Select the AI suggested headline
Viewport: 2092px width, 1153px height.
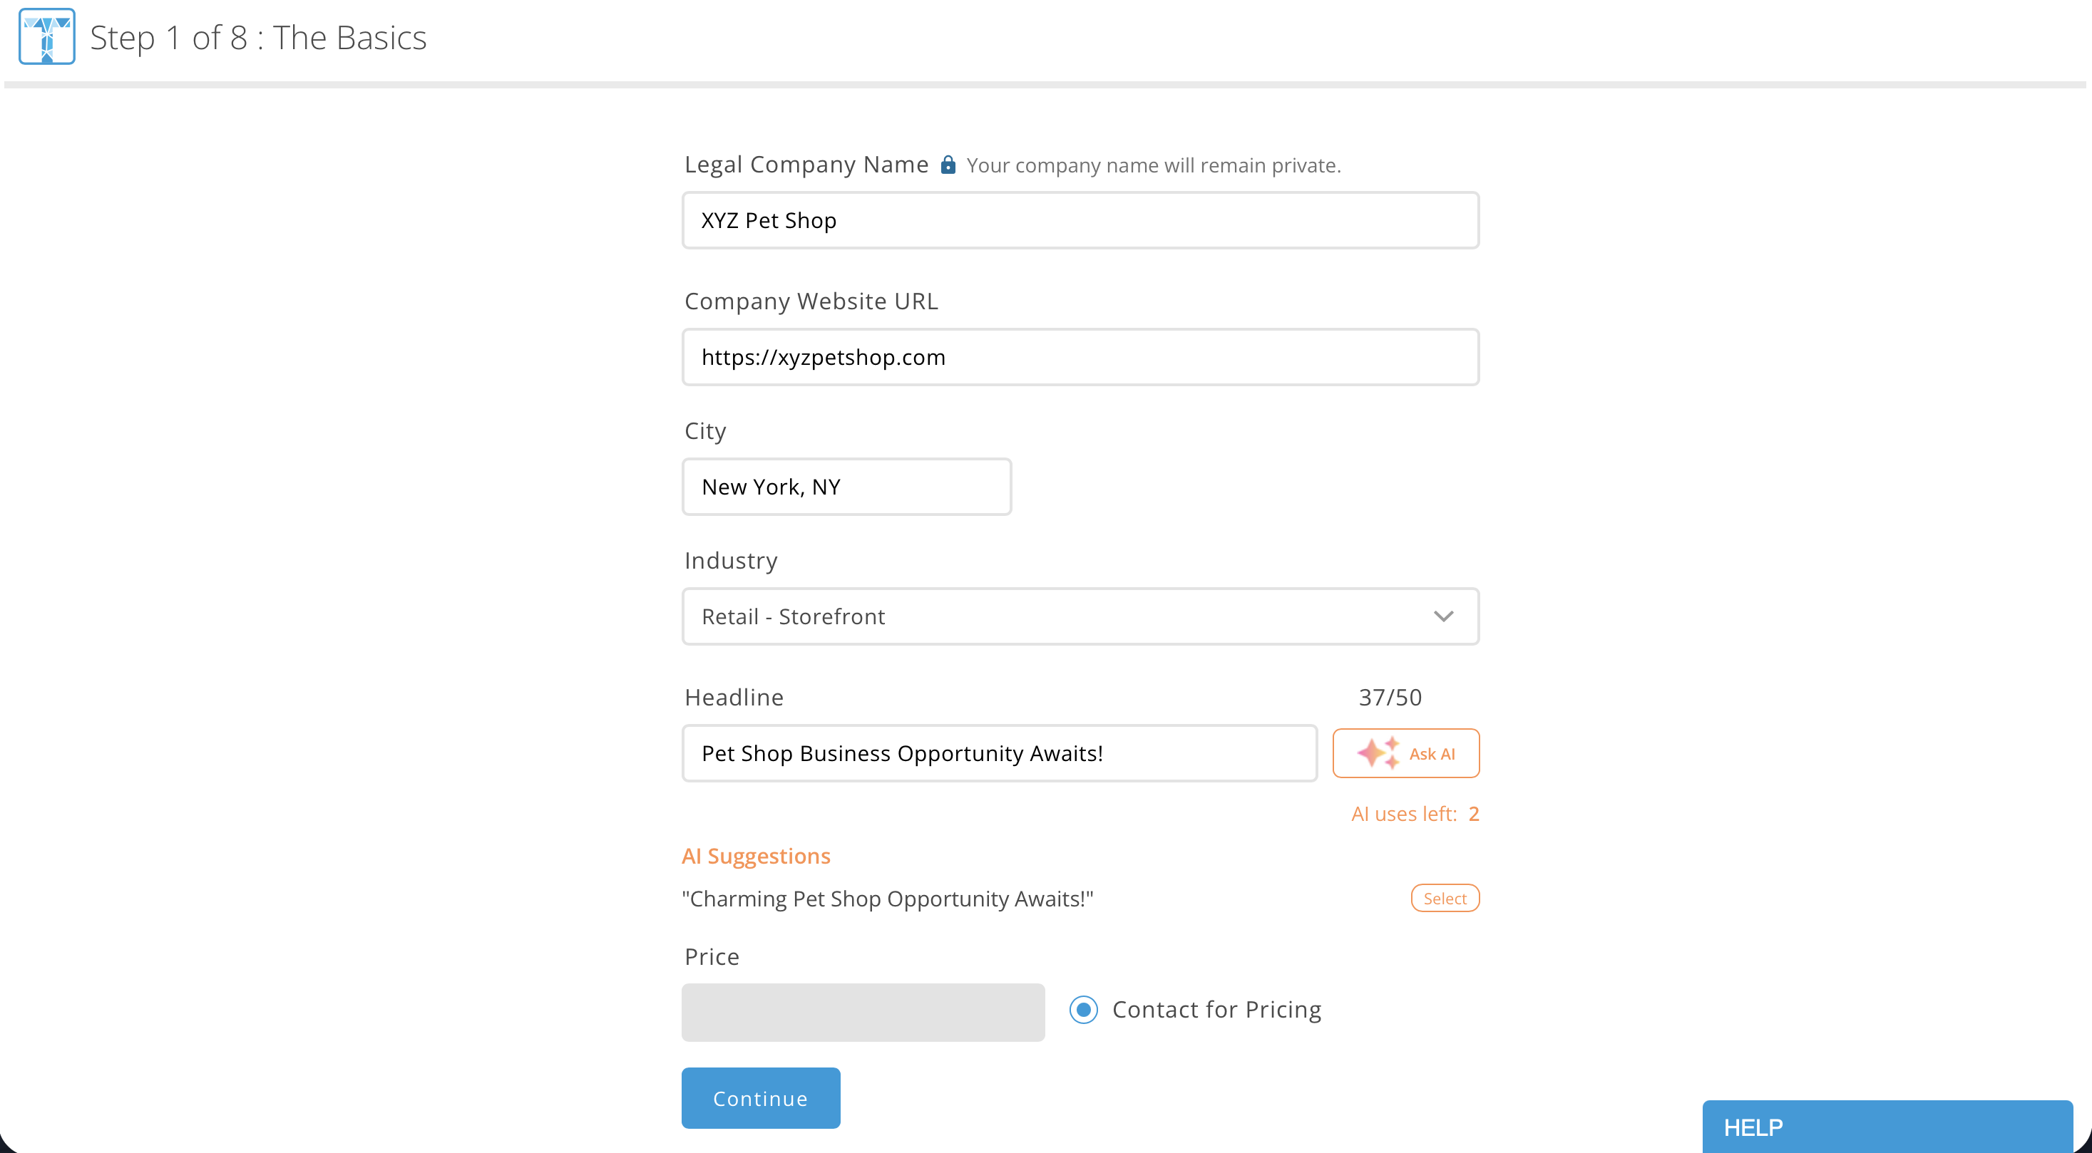coord(1445,898)
